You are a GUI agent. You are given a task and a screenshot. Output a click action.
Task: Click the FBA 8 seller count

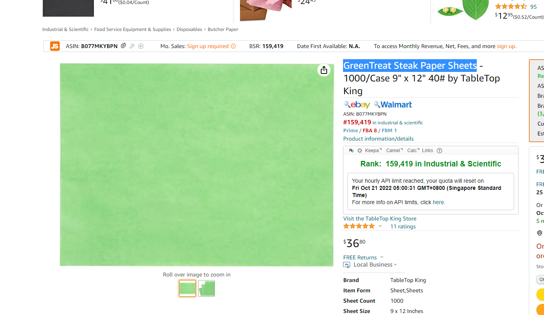click(370, 130)
